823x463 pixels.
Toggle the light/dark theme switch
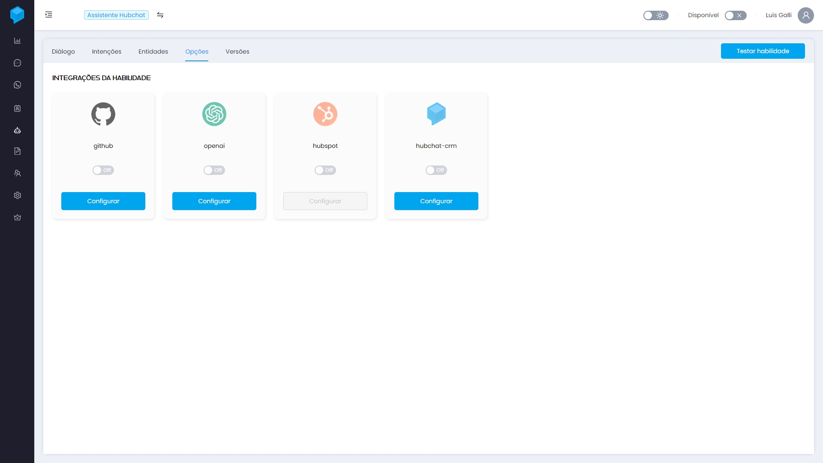click(656, 15)
